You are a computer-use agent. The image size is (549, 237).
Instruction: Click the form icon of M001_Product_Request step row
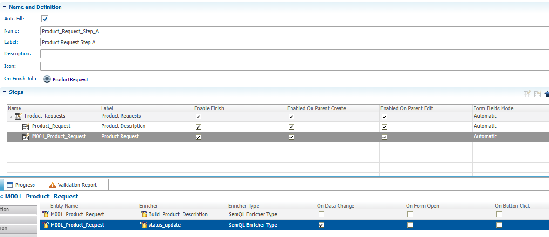tap(26, 137)
